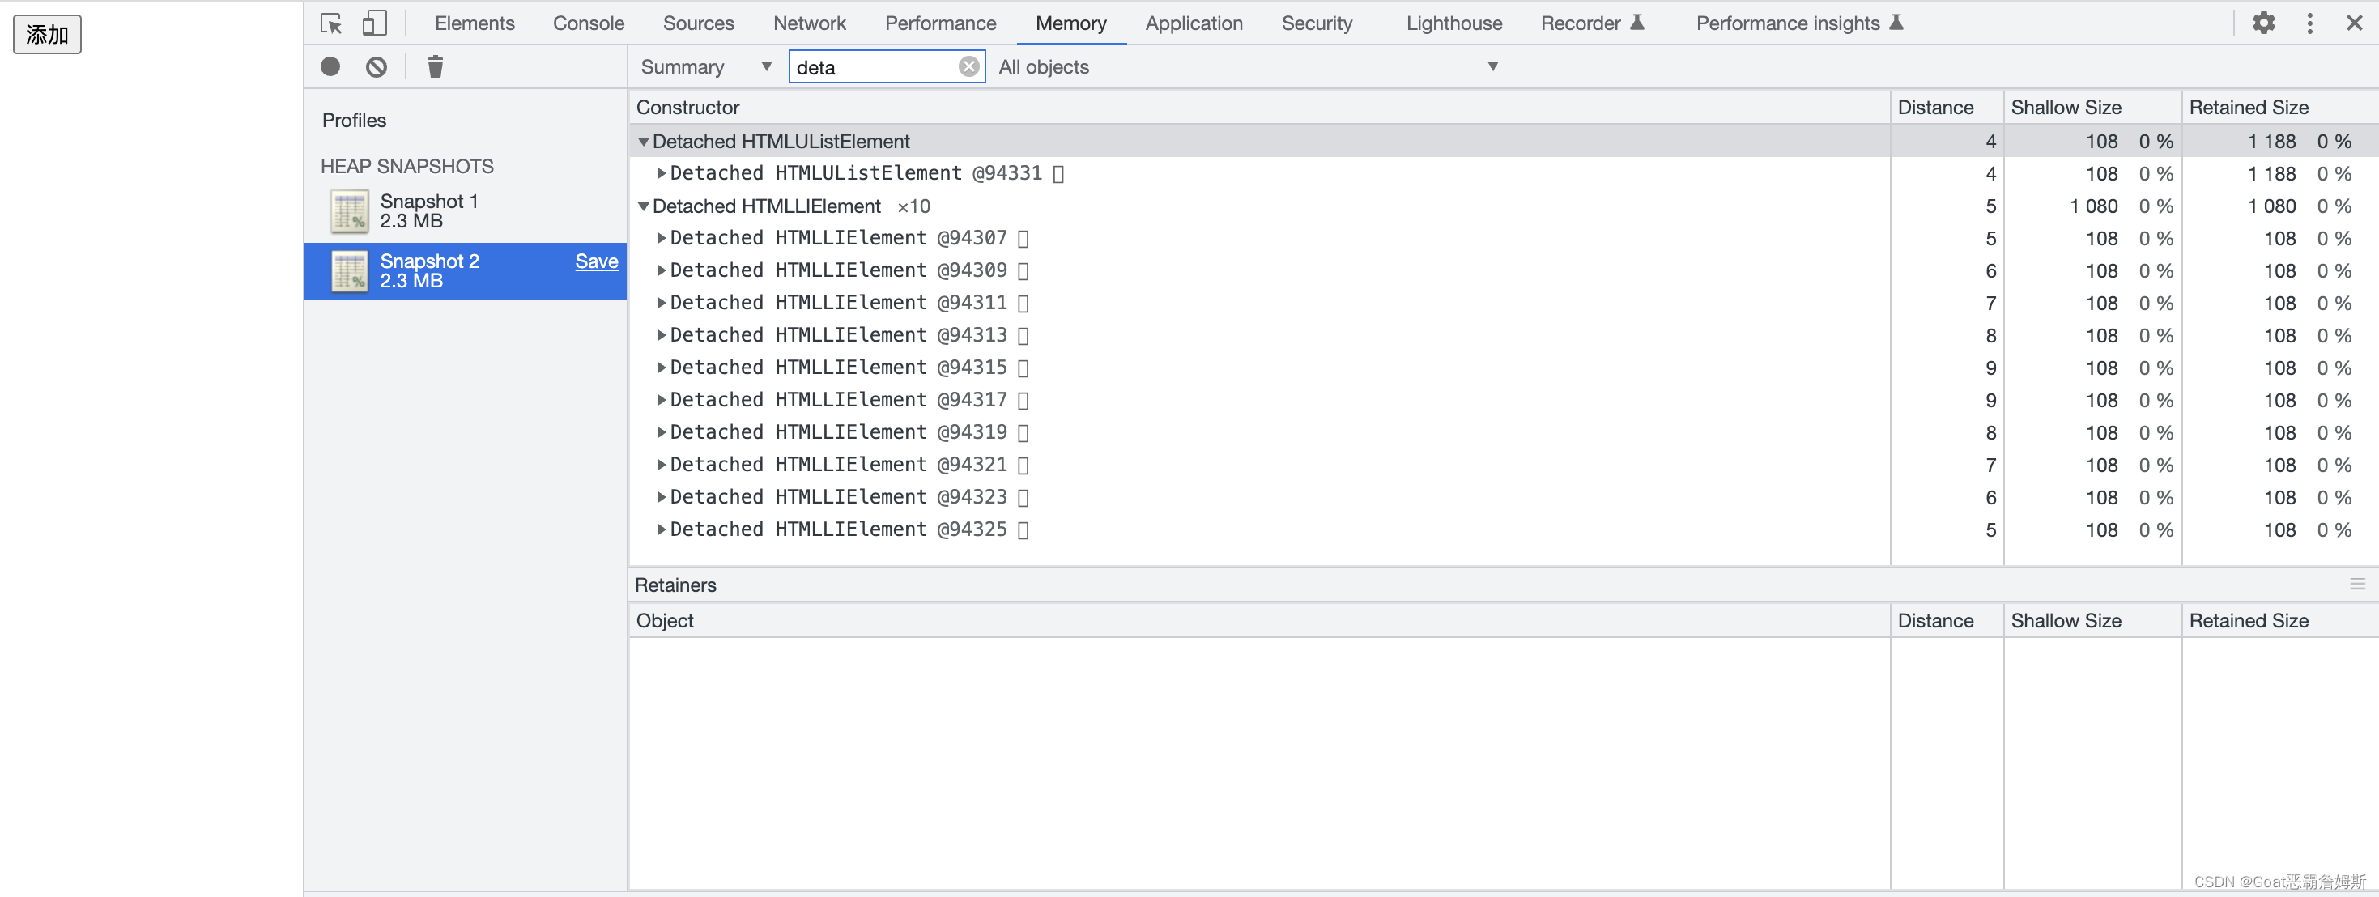
Task: Click the take heap snapshot record icon
Action: pos(330,66)
